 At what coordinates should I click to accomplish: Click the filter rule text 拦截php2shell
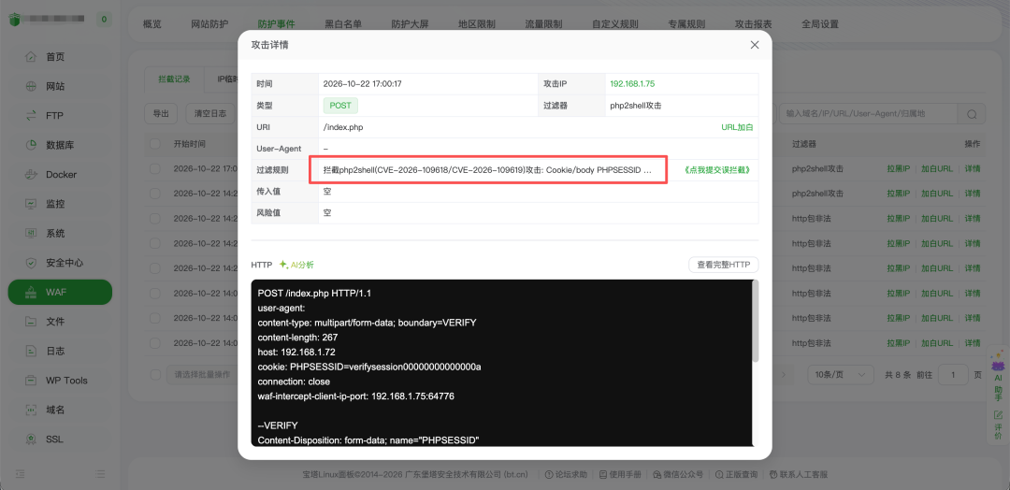(x=487, y=170)
